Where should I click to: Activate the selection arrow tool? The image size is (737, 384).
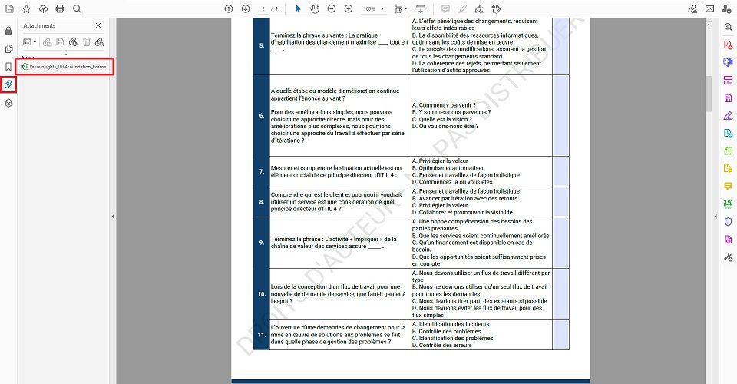click(x=298, y=8)
